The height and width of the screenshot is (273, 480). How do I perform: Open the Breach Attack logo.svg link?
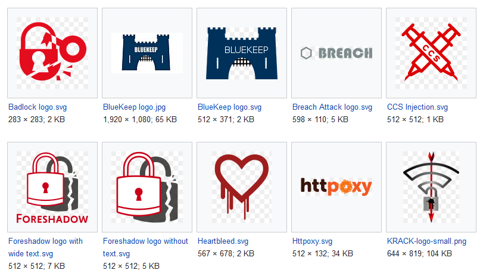click(x=332, y=107)
